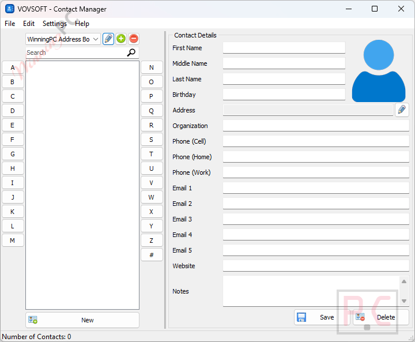Click the Phone (Work) field
The image size is (415, 342).
pos(316,172)
